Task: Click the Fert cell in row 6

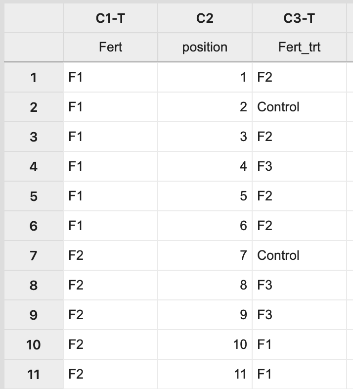Action: (x=110, y=226)
